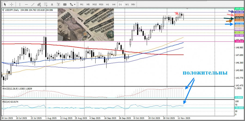This screenshot has width=245, height=121.
Task: Click the M15 timeframe button
Action: tap(94, 4)
